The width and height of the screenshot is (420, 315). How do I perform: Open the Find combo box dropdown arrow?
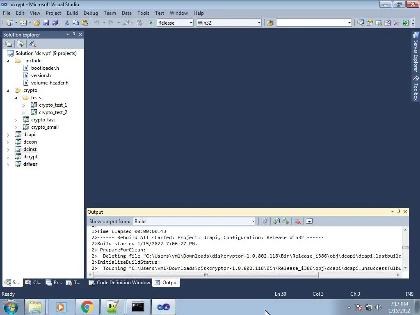point(349,23)
